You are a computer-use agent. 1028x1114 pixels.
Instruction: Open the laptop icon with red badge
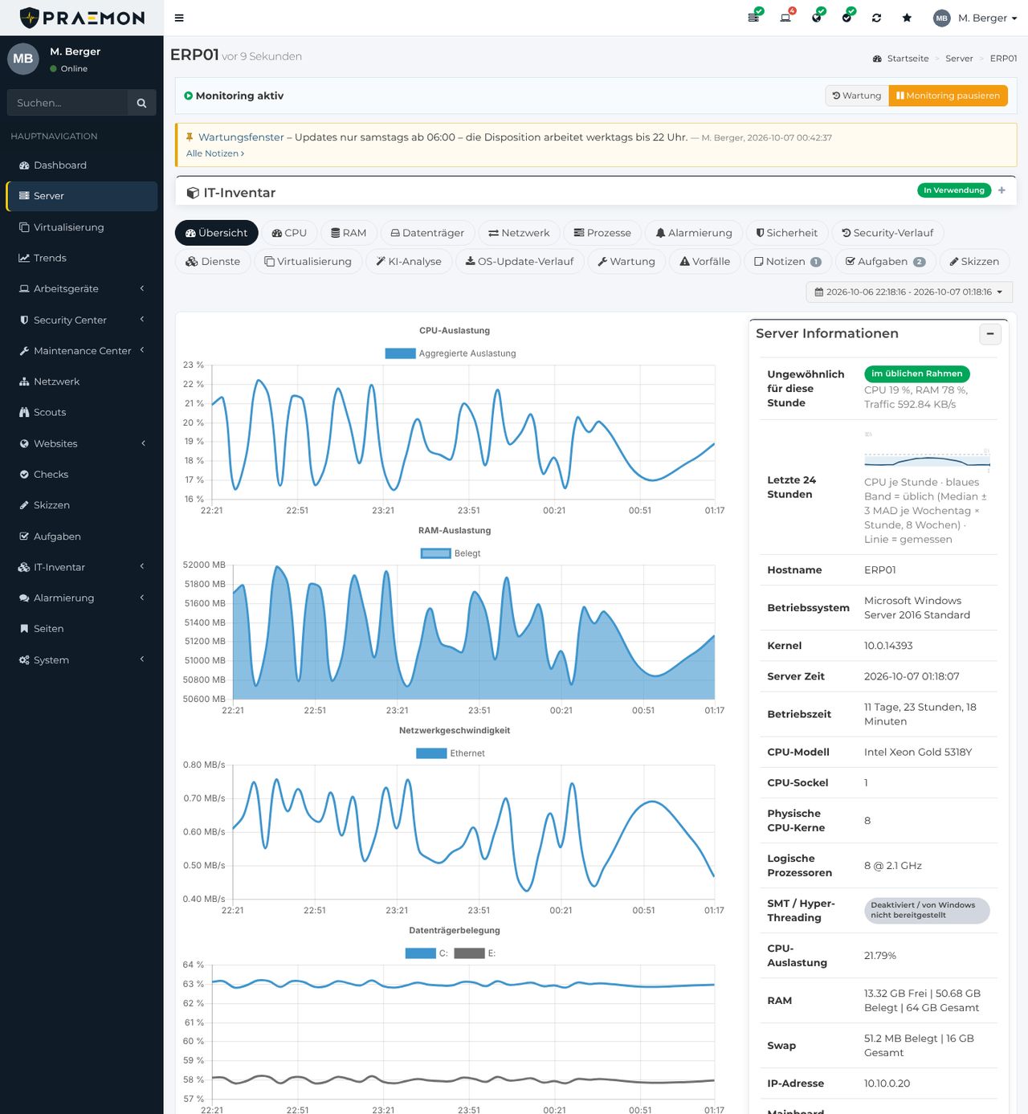[x=786, y=17]
